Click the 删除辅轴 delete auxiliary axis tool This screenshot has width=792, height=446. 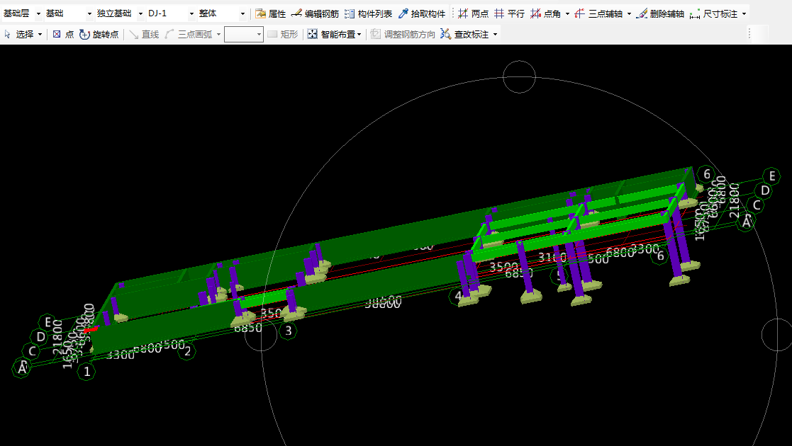tap(660, 13)
